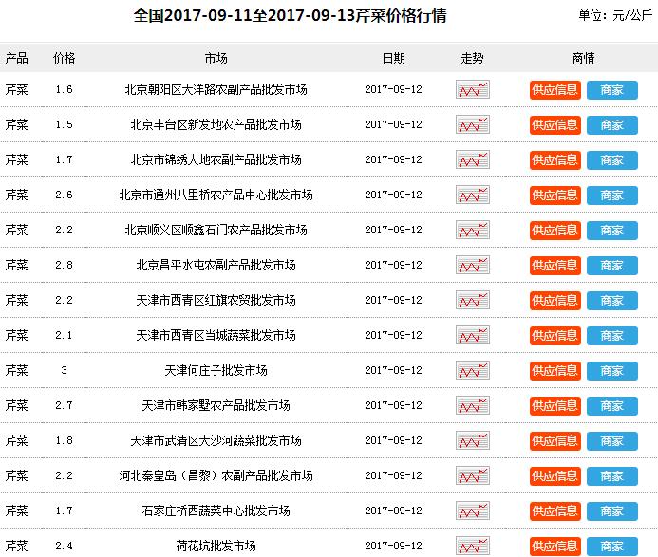This screenshot has height=557, width=658.
Task: Show trend chart for 天津何庄子批发市场
Action: coord(472,371)
